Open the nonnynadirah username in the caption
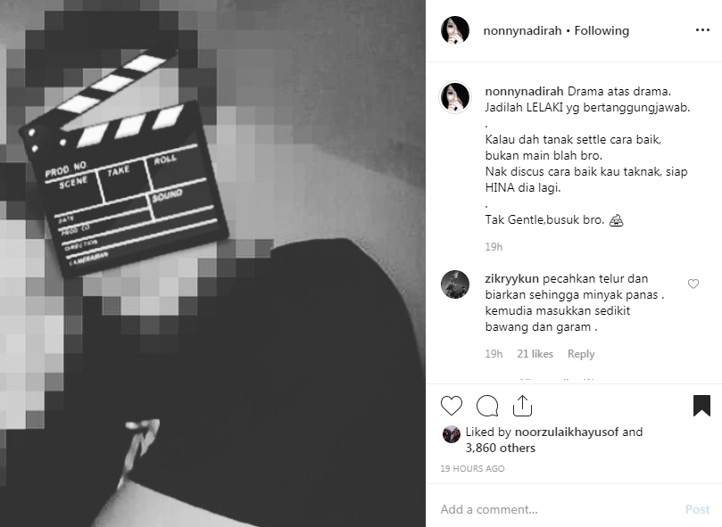This screenshot has width=722, height=527. [525, 91]
